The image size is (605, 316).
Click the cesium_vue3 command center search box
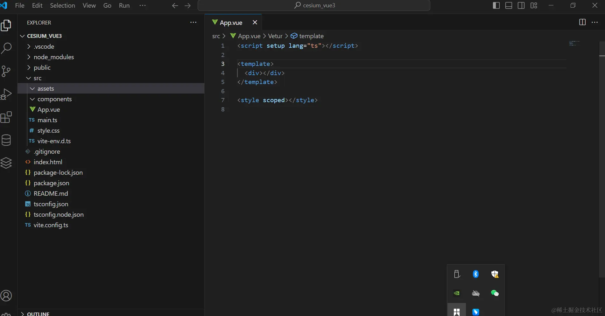coord(314,5)
